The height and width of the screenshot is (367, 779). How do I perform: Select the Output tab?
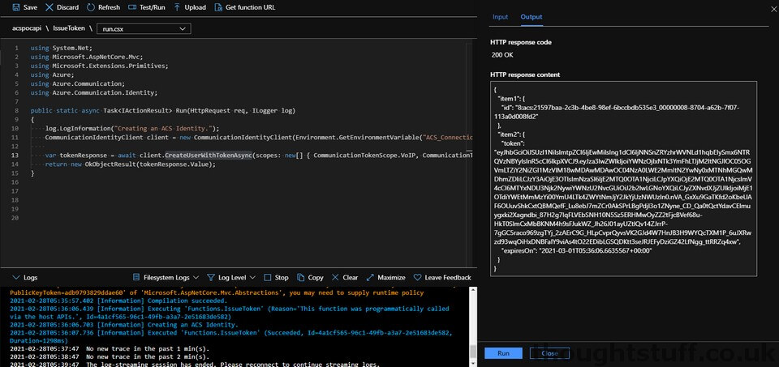tap(531, 17)
